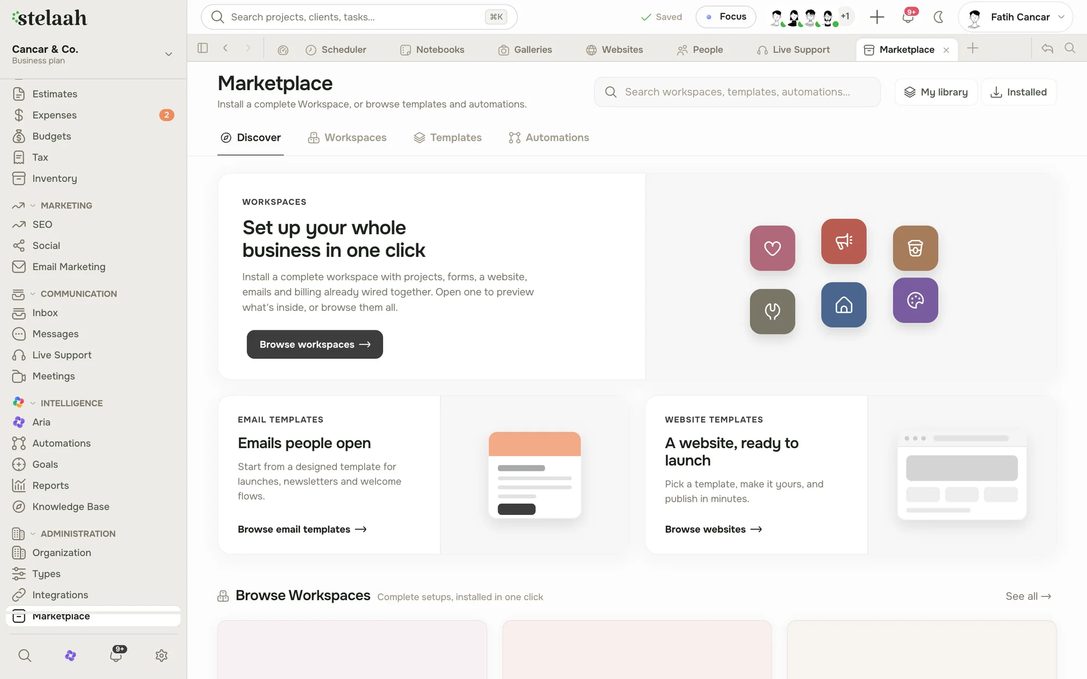Open Goals in the sidebar
Image resolution: width=1087 pixels, height=679 pixels.
click(93, 464)
